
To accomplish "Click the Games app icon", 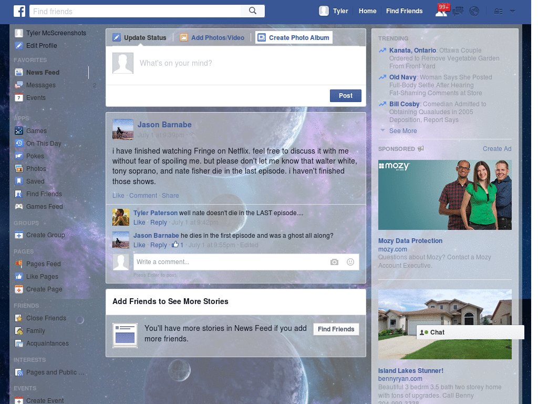I will pos(19,130).
